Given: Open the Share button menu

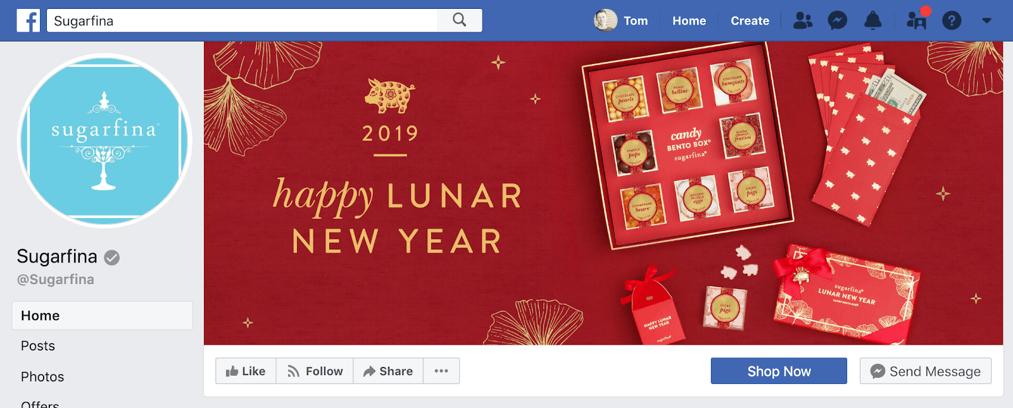Looking at the screenshot, I should (x=388, y=371).
